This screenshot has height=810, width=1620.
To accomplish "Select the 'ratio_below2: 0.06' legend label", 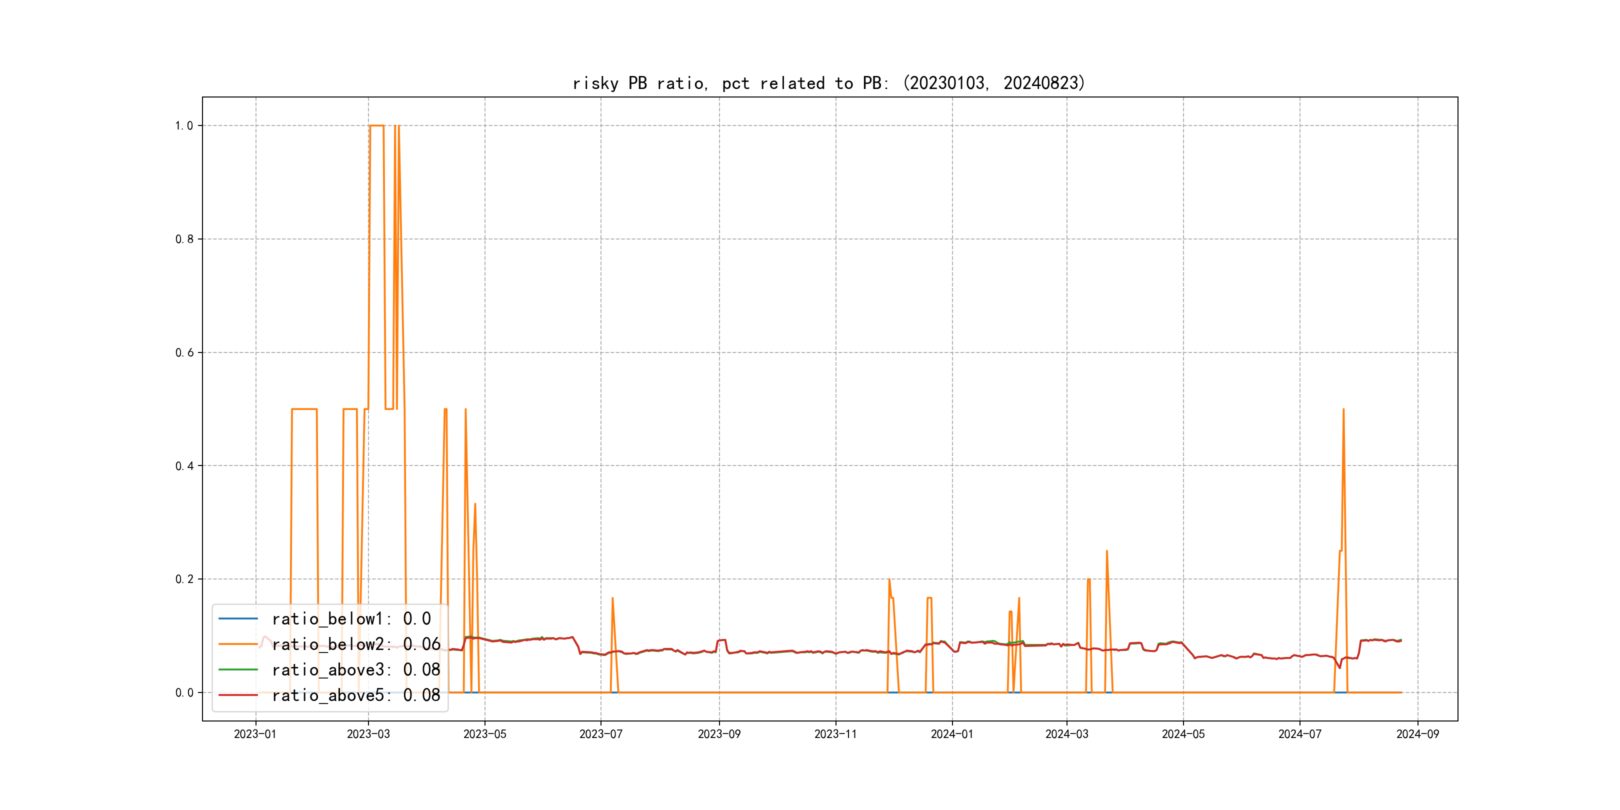I will coord(356,644).
